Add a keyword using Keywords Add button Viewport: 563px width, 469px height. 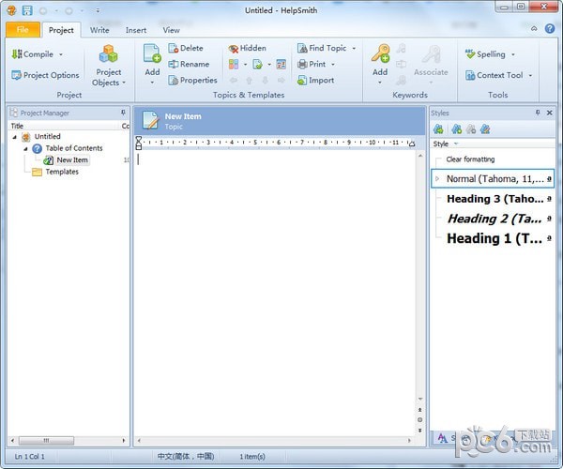[380, 64]
